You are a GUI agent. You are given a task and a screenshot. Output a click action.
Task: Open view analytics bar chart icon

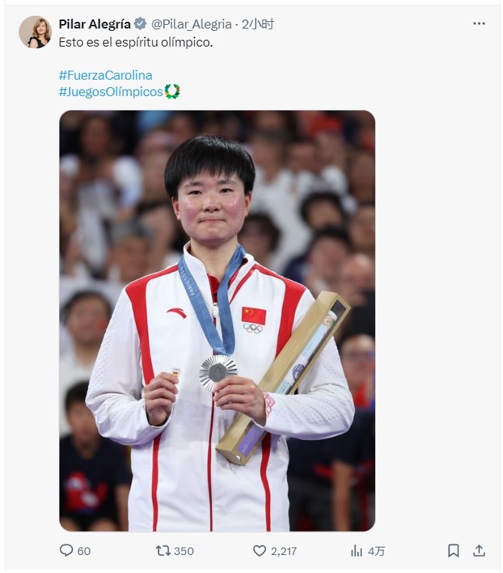(356, 550)
